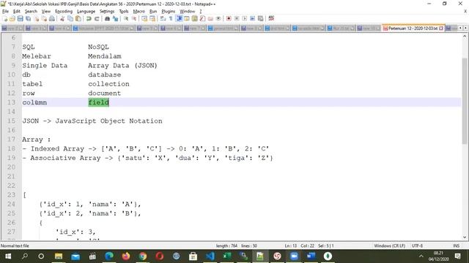Open Find dialog with binoculars icon
The height and width of the screenshot is (263, 469).
107,18
